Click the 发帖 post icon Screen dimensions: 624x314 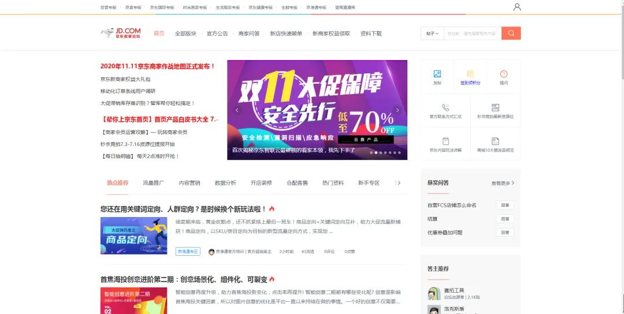coord(437,74)
